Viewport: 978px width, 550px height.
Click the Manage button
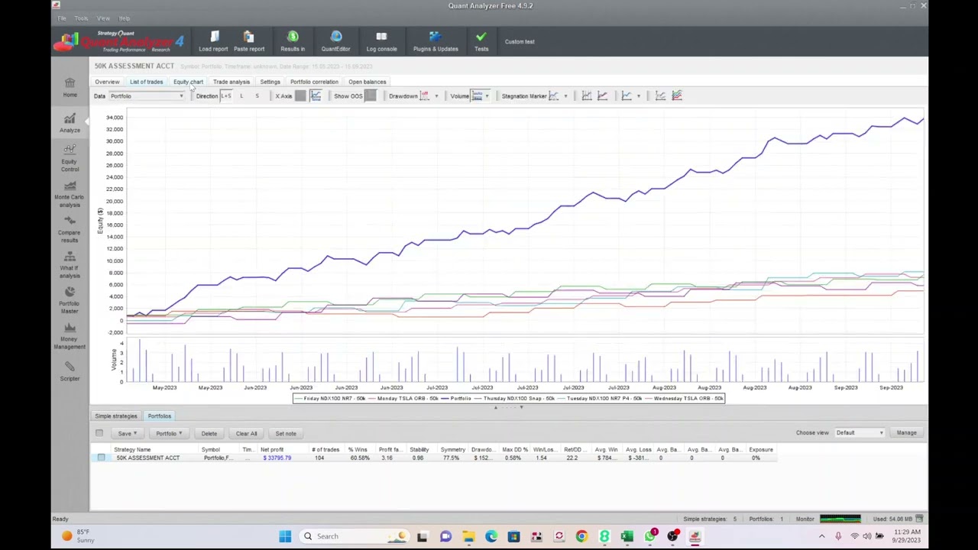tap(906, 433)
